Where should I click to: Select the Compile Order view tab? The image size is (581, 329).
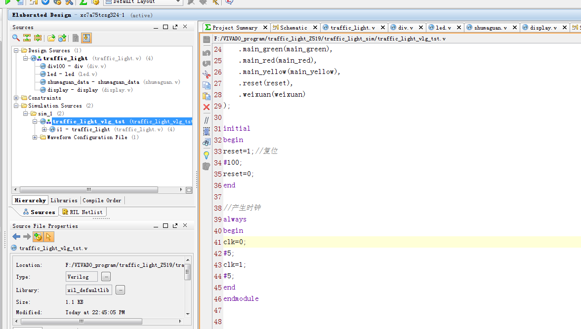pyautogui.click(x=102, y=201)
